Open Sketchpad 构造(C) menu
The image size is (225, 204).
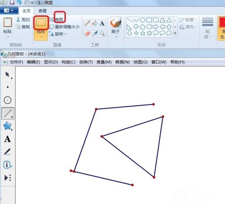[68, 62]
